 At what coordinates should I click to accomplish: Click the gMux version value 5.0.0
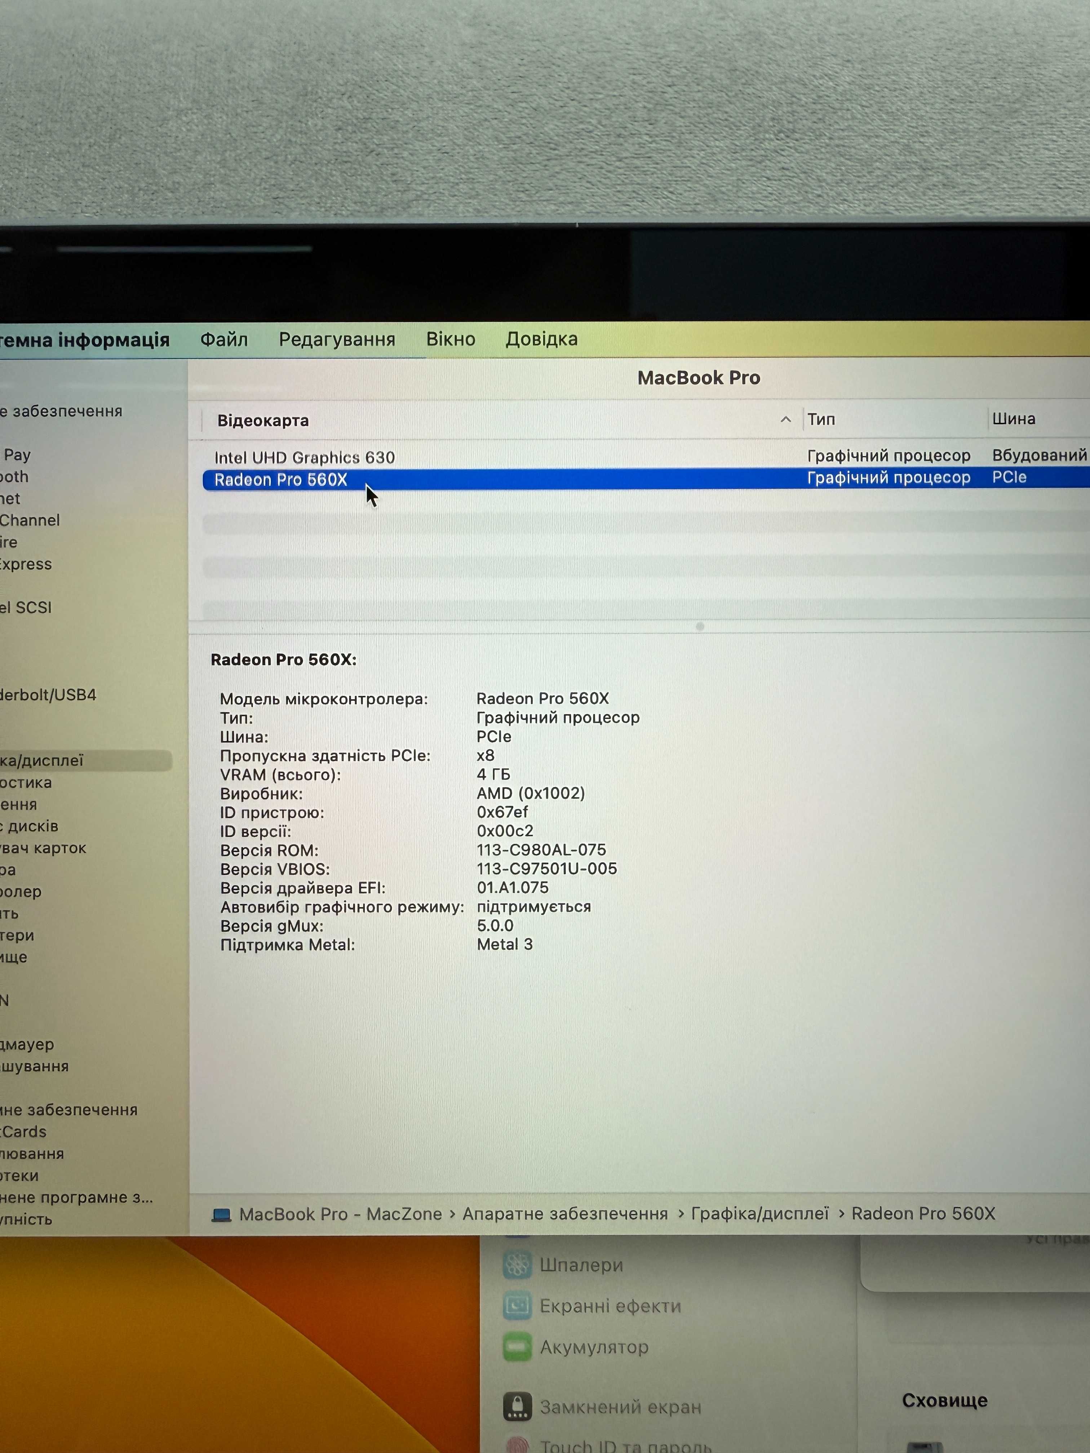point(495,925)
